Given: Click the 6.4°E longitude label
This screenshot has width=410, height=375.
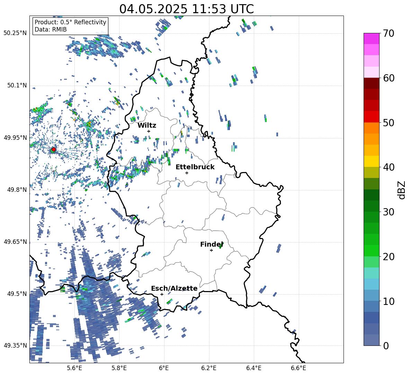Looking at the screenshot, I should pyautogui.click(x=253, y=368).
